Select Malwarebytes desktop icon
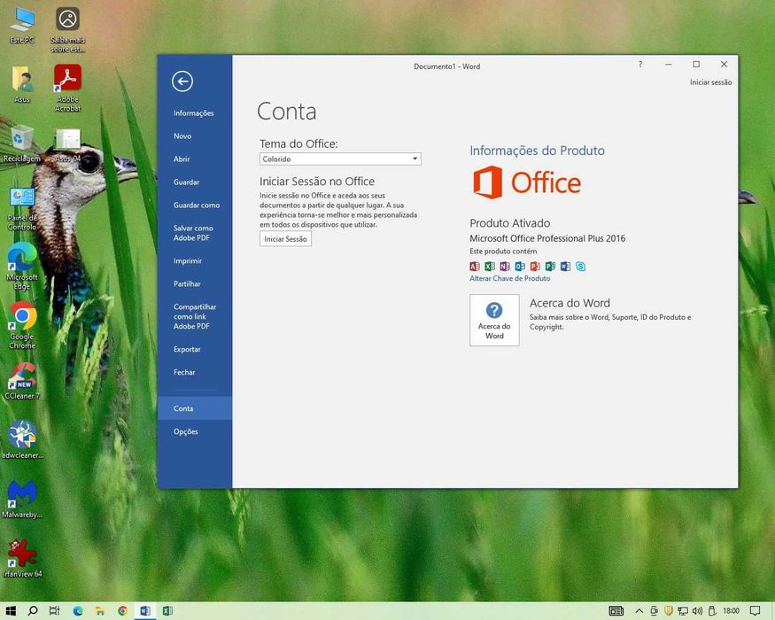Image resolution: width=775 pixels, height=620 pixels. pyautogui.click(x=22, y=499)
